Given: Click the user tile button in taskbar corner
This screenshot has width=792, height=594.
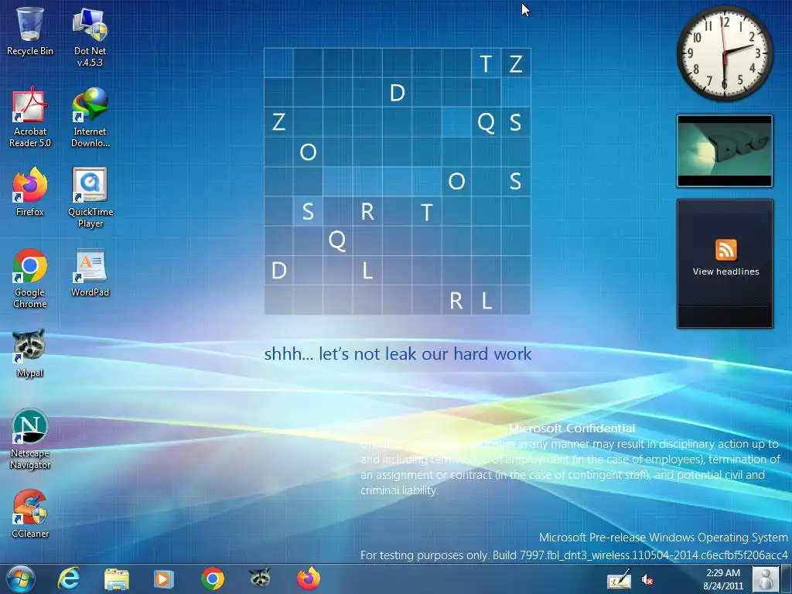Looking at the screenshot, I should (x=766, y=579).
